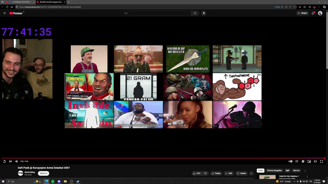
Task: Click Özetle in the address bar
Action: click(x=278, y=7)
